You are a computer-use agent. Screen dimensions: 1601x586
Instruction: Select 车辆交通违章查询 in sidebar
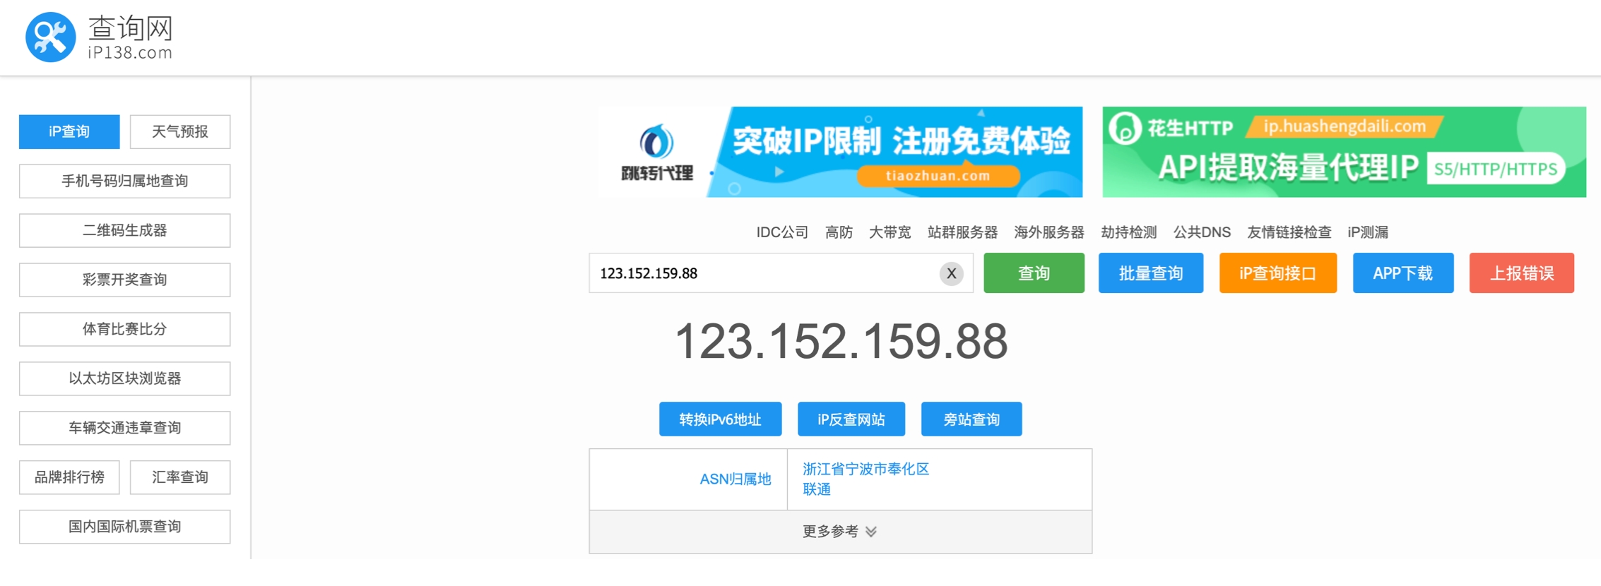click(x=124, y=428)
